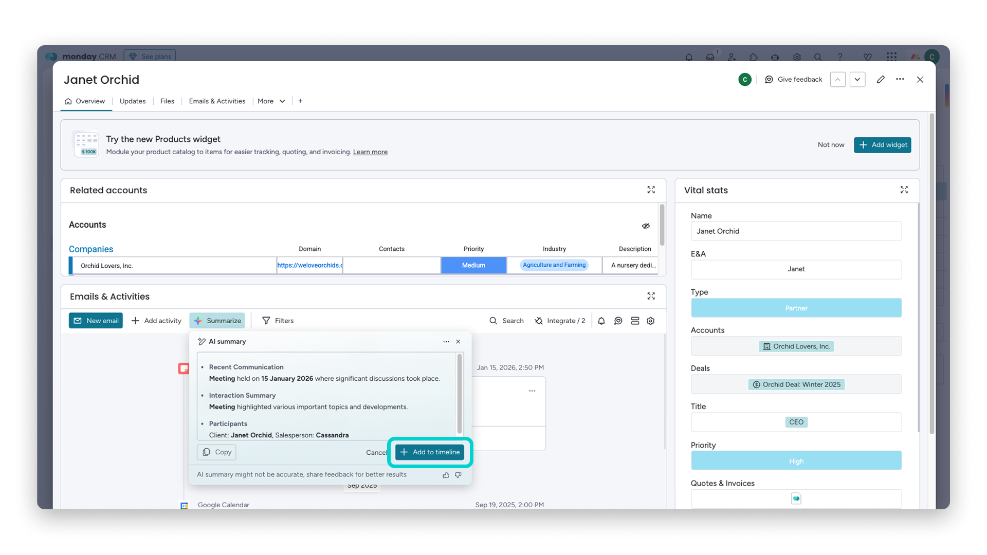The image size is (987, 555).
Task: Open the inbox icon in top bar
Action: click(710, 57)
